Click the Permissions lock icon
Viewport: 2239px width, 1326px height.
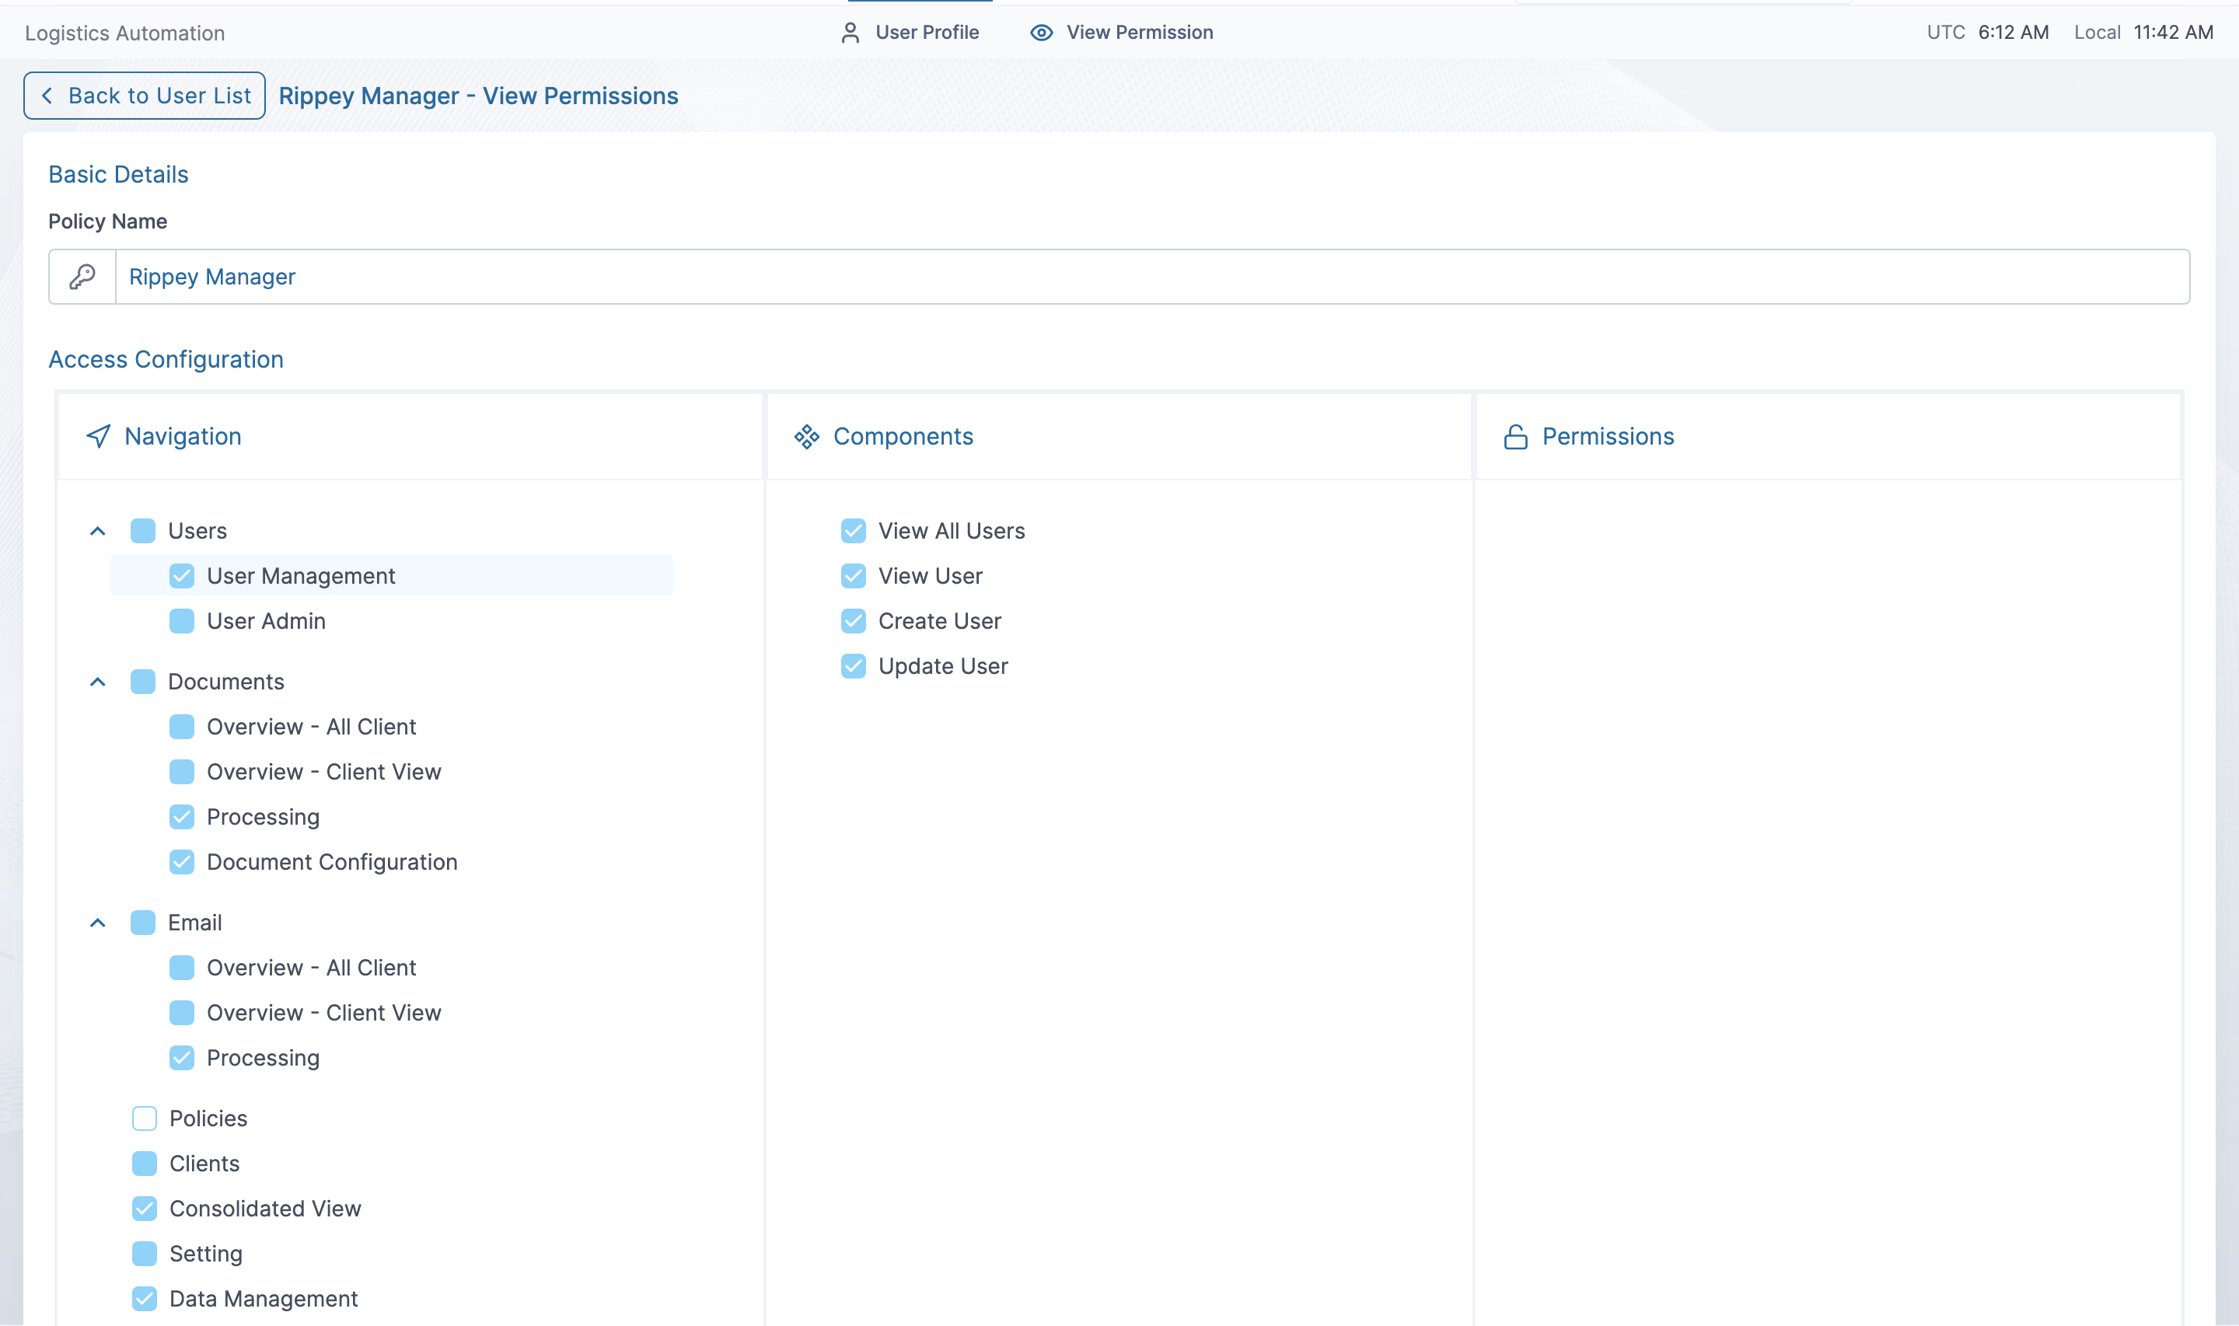1515,436
